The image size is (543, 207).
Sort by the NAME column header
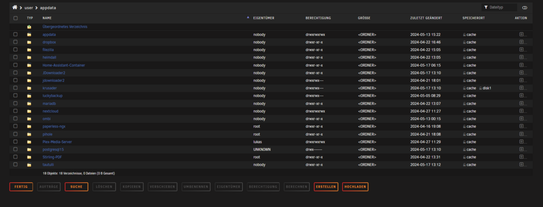pos(47,18)
